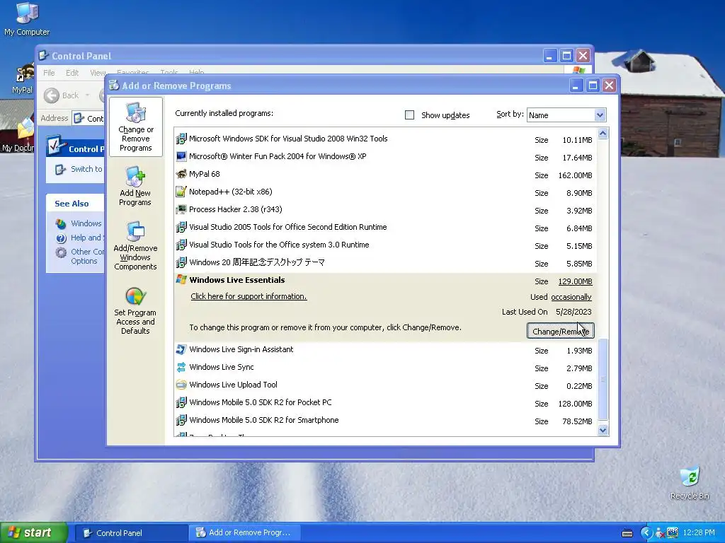The height and width of the screenshot is (543, 725).
Task: Select Change or Remove Programs sidebar icon
Action: click(135, 127)
